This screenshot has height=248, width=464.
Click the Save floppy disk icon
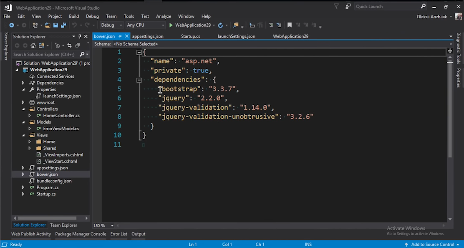55,25
